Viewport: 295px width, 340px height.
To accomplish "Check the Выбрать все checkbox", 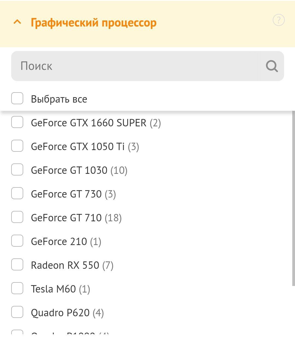I will click(x=17, y=98).
